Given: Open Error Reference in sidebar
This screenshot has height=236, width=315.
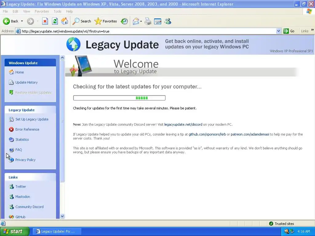Looking at the screenshot, I should coord(27,129).
